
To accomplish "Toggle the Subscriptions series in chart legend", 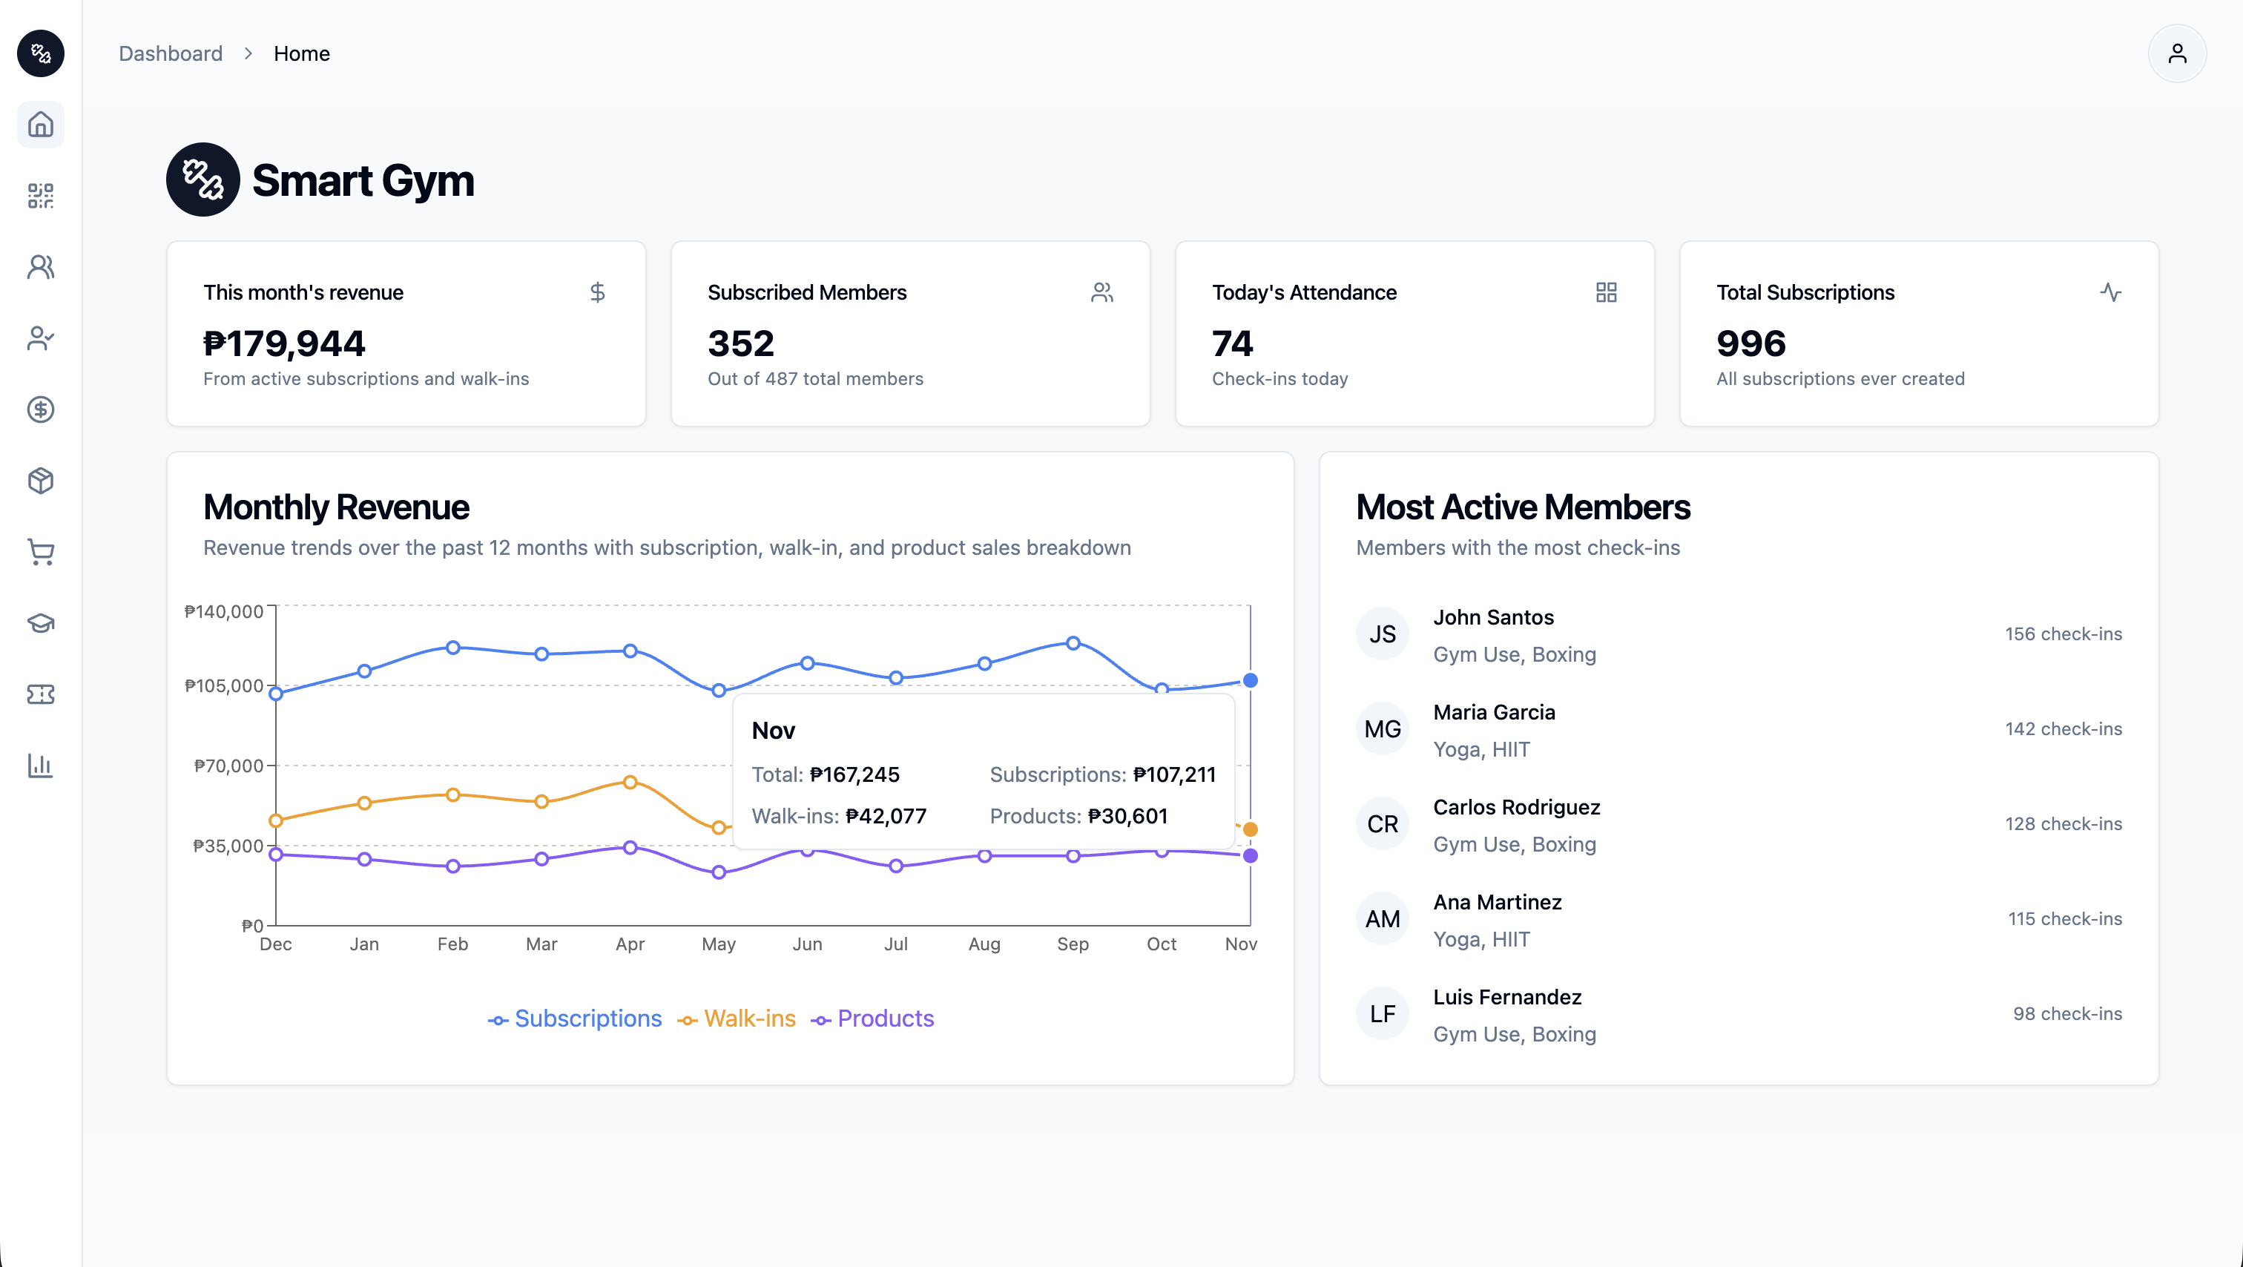I will pos(575,1018).
